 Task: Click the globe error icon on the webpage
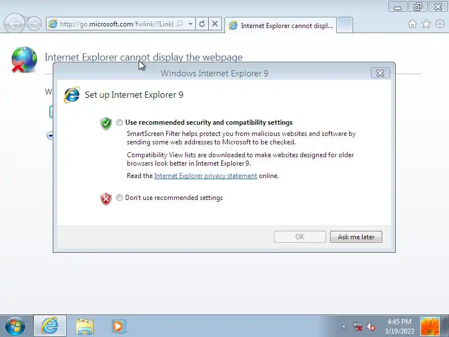pyautogui.click(x=24, y=60)
